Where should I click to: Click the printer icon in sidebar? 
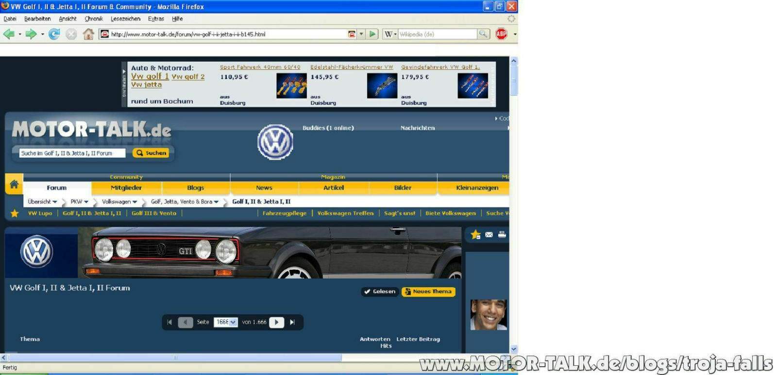502,235
